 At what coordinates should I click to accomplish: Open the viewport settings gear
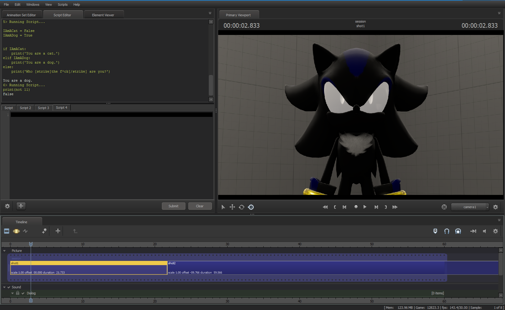click(x=496, y=207)
